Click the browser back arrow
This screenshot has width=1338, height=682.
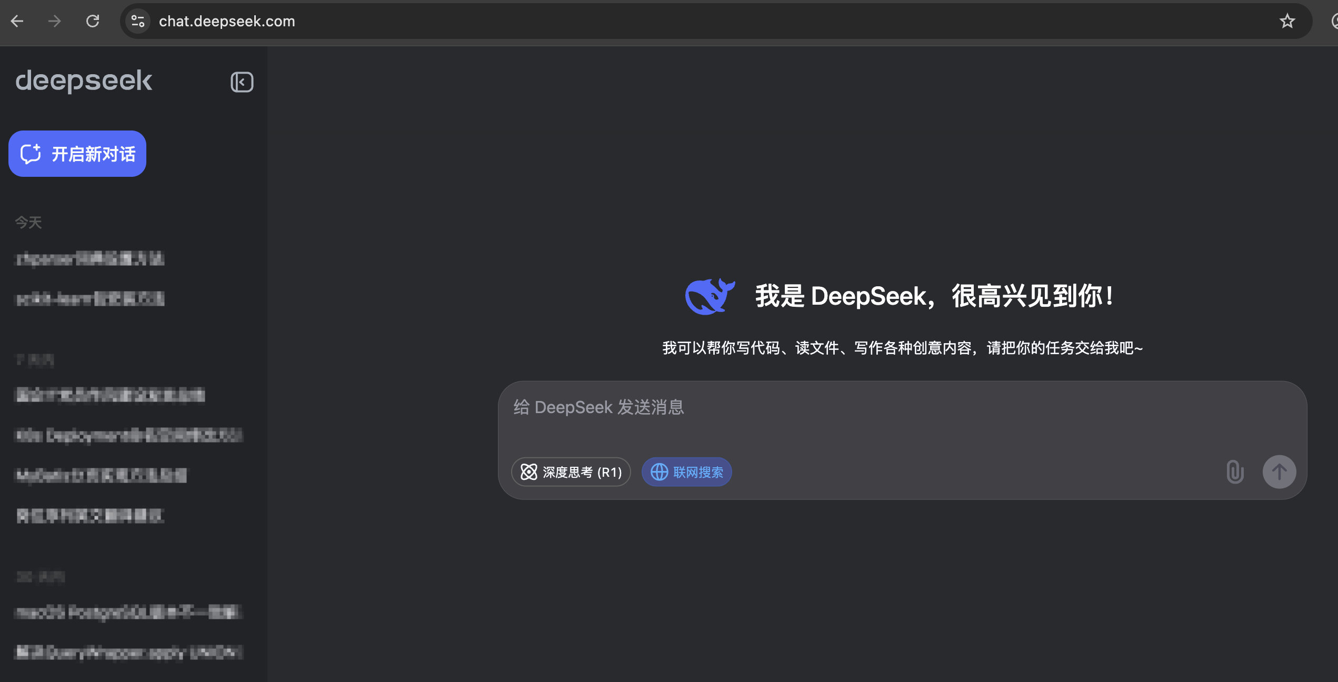[x=17, y=21]
